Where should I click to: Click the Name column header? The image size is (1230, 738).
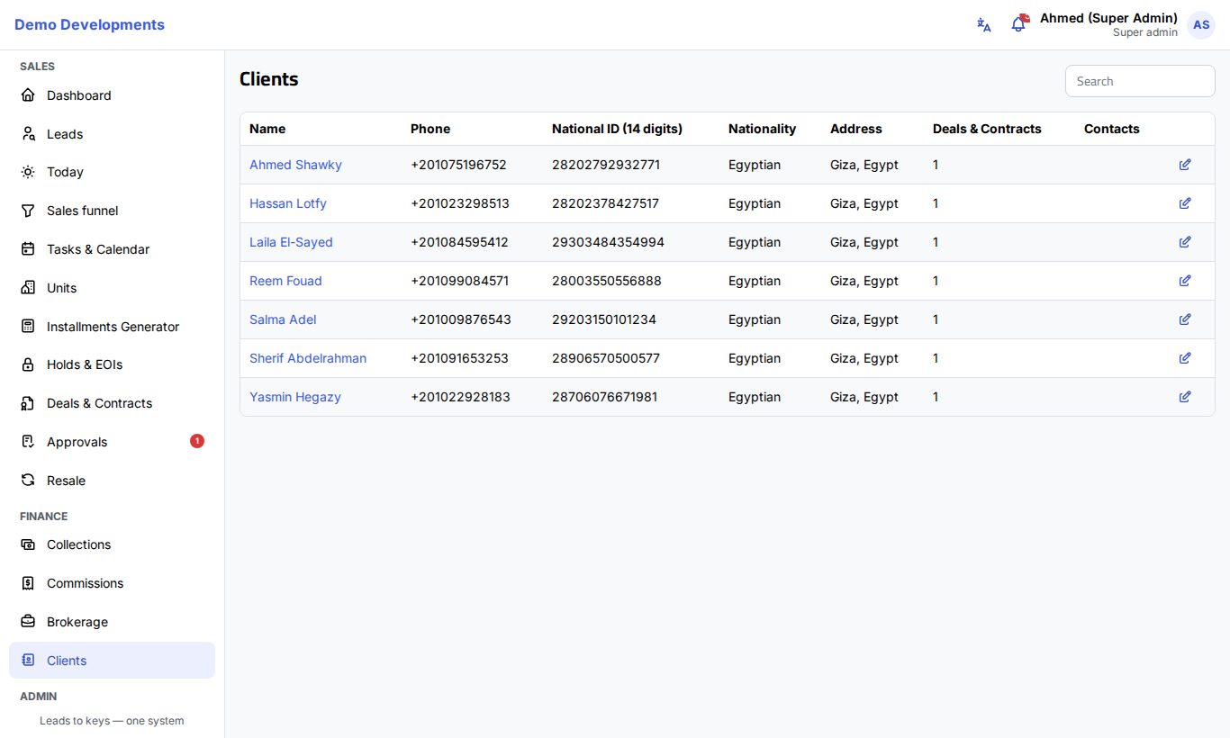(x=267, y=129)
